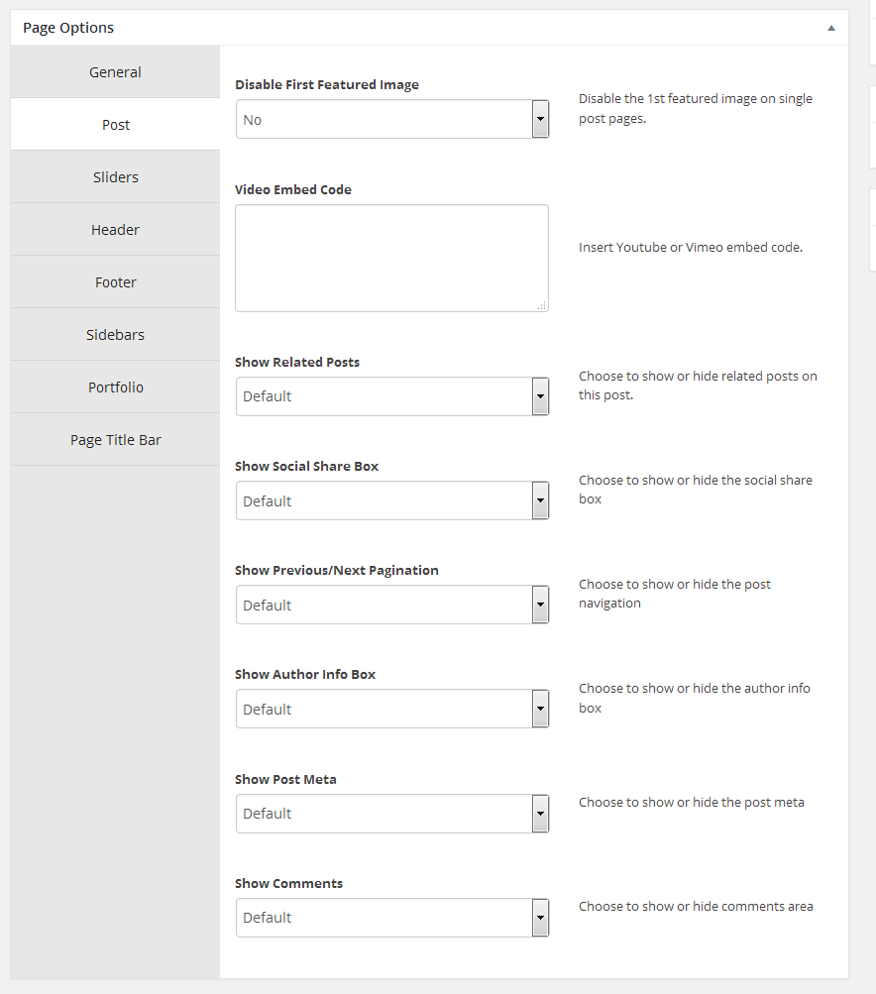This screenshot has height=994, width=876.
Task: Click the 'Show Post Meta' label
Action: [x=285, y=779]
